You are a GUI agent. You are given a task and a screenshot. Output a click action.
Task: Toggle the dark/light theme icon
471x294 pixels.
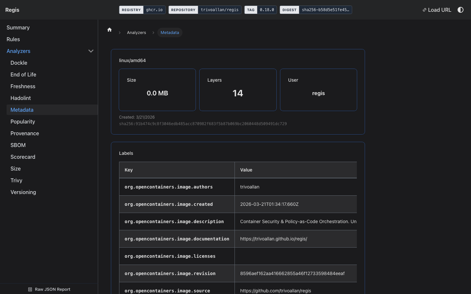tap(461, 10)
